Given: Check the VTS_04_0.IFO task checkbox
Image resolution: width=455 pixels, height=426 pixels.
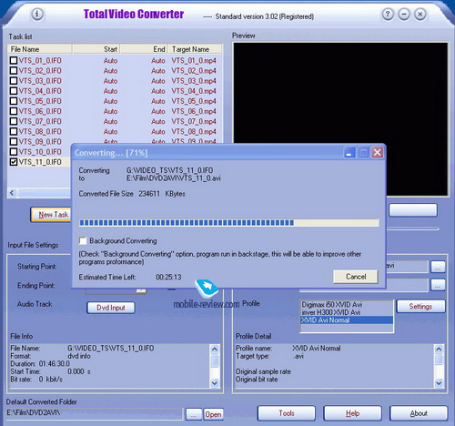Looking at the screenshot, I should pyautogui.click(x=14, y=91).
